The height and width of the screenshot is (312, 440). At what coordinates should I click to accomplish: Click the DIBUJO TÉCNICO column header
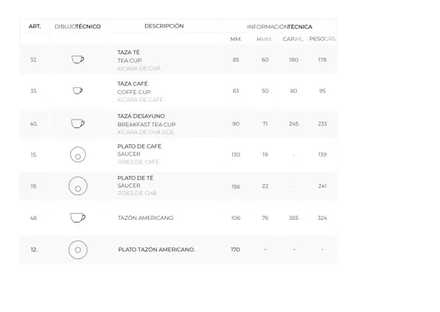pos(78,27)
